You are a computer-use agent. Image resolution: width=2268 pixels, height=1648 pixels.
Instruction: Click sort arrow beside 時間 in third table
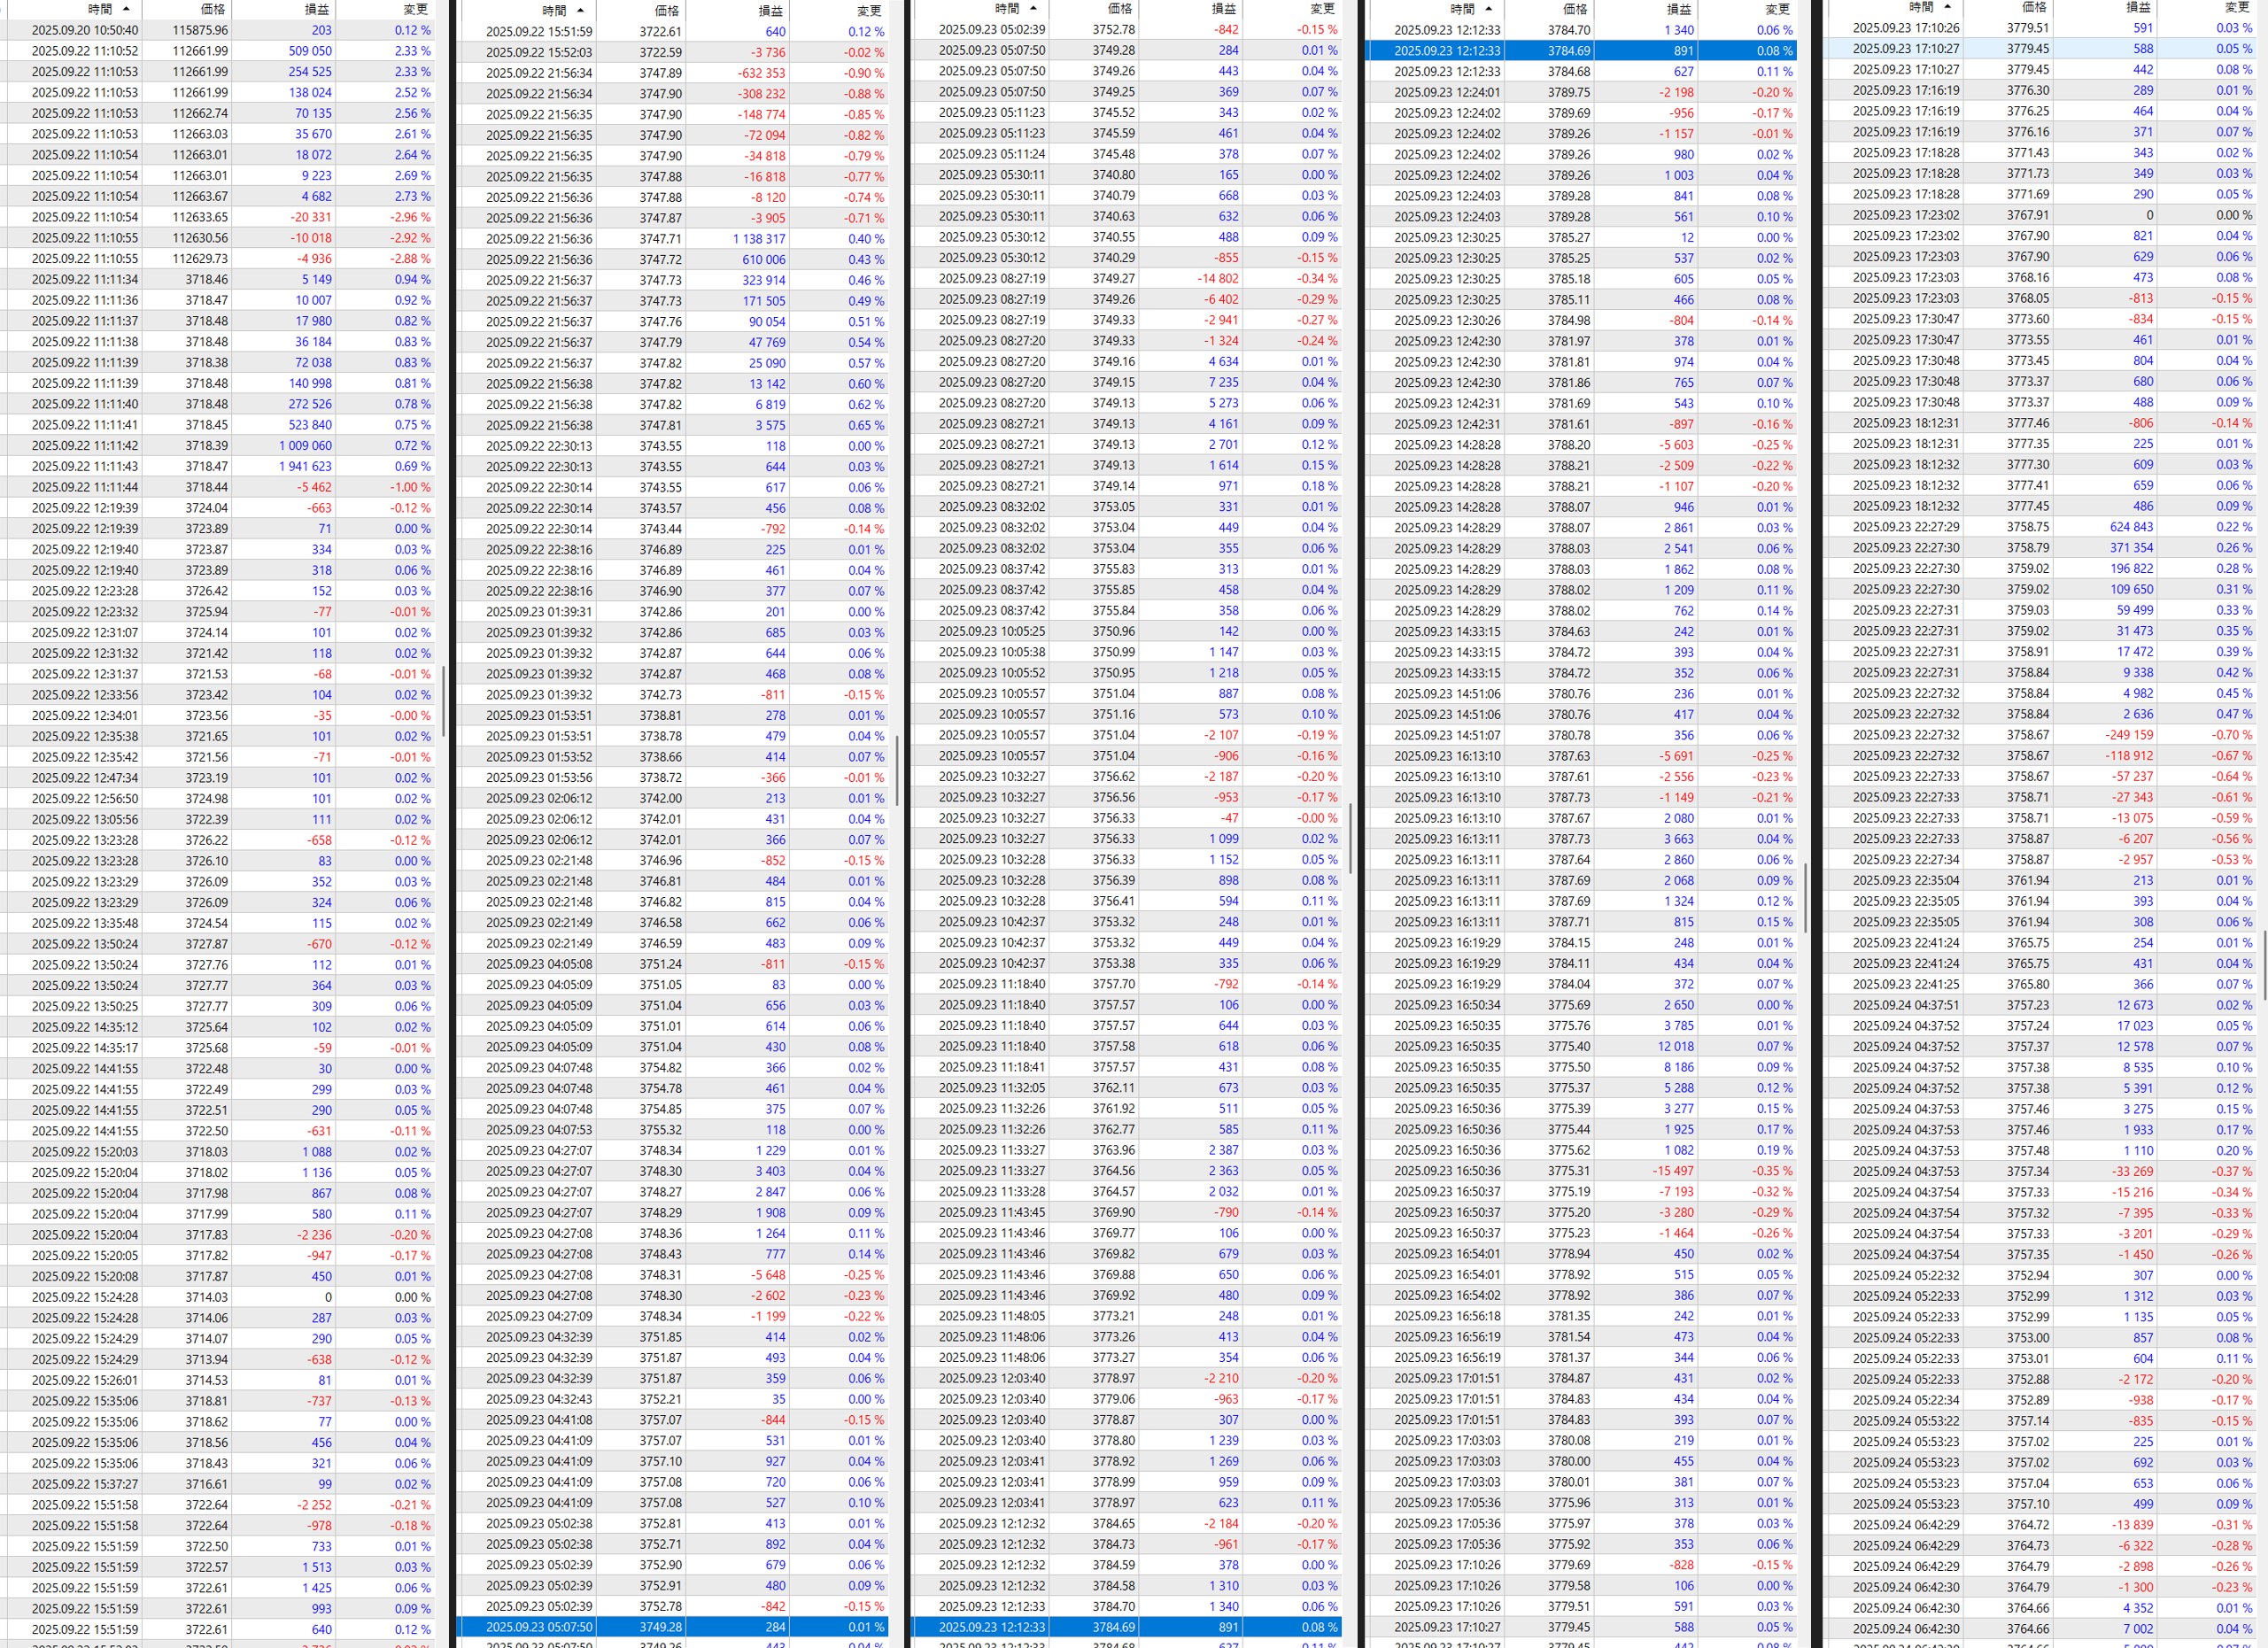[1034, 9]
